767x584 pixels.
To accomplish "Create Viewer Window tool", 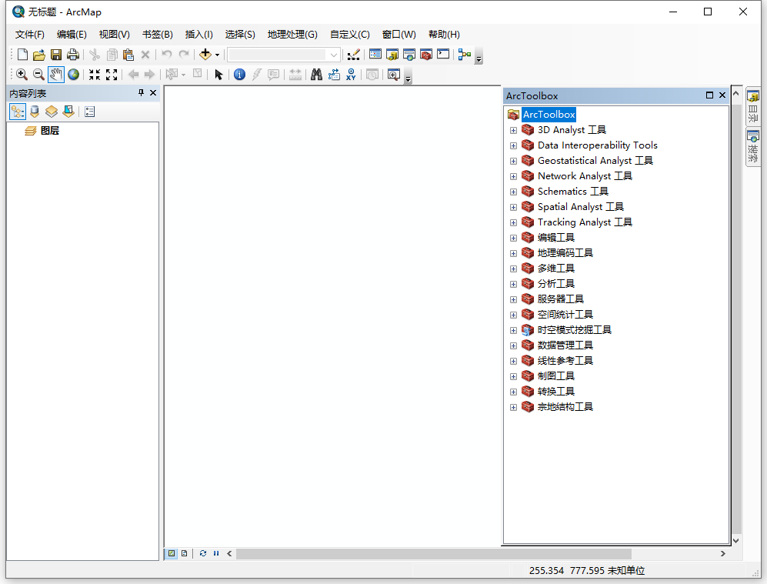I will [394, 75].
